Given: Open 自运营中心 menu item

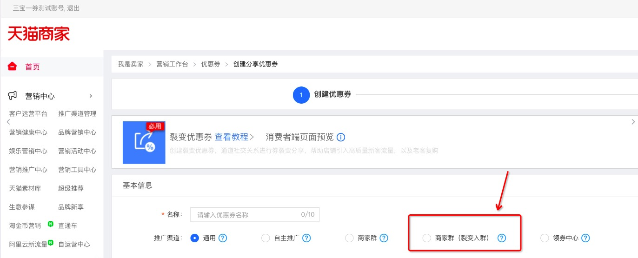Looking at the screenshot, I should point(74,244).
